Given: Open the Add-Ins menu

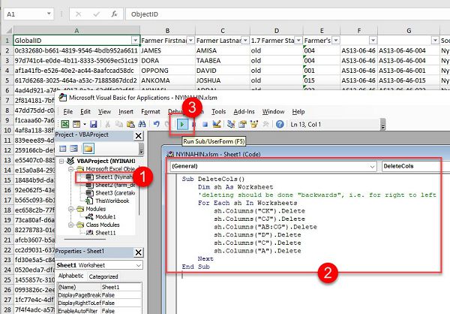Looking at the screenshot, I should click(x=244, y=112).
